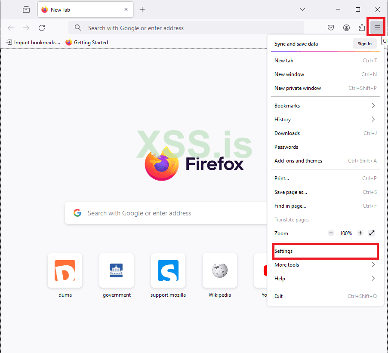Click the magnifier icon in address bar
The height and width of the screenshot is (353, 388).
(78, 28)
